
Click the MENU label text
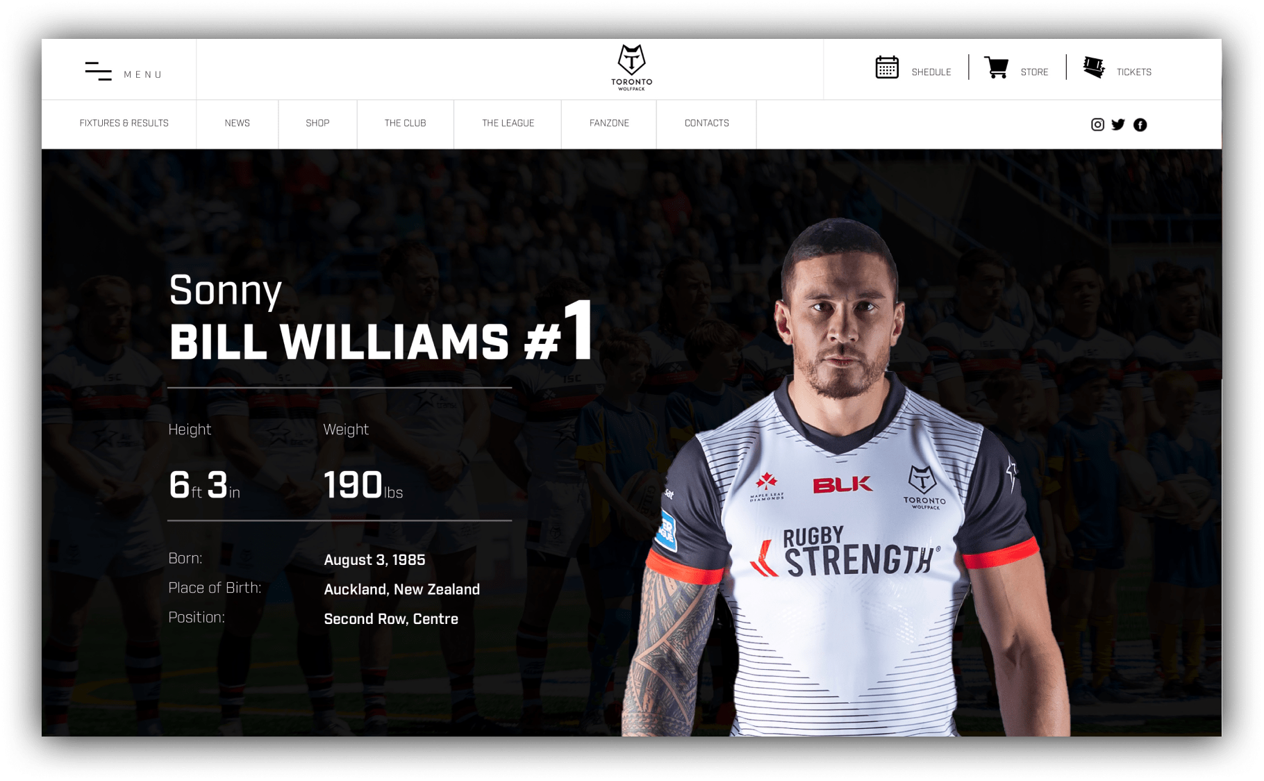click(143, 74)
